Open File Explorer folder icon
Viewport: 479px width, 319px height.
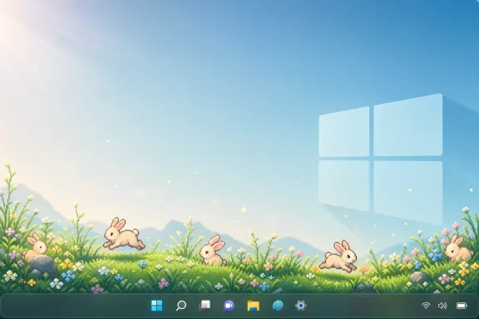254,305
